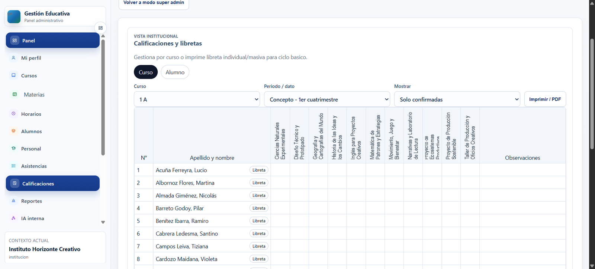Open Libreta for Benítez Ibarra, Ramiro
Viewport: 595px width, 269px height.
coord(259,221)
